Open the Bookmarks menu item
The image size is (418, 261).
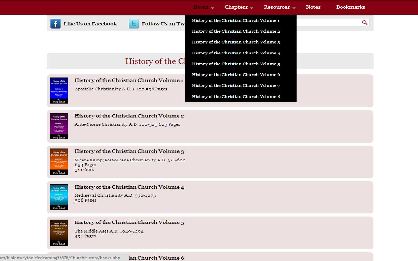tap(351, 7)
